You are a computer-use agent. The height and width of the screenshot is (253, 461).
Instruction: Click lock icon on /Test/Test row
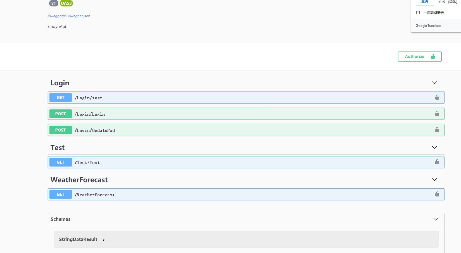[x=437, y=162]
